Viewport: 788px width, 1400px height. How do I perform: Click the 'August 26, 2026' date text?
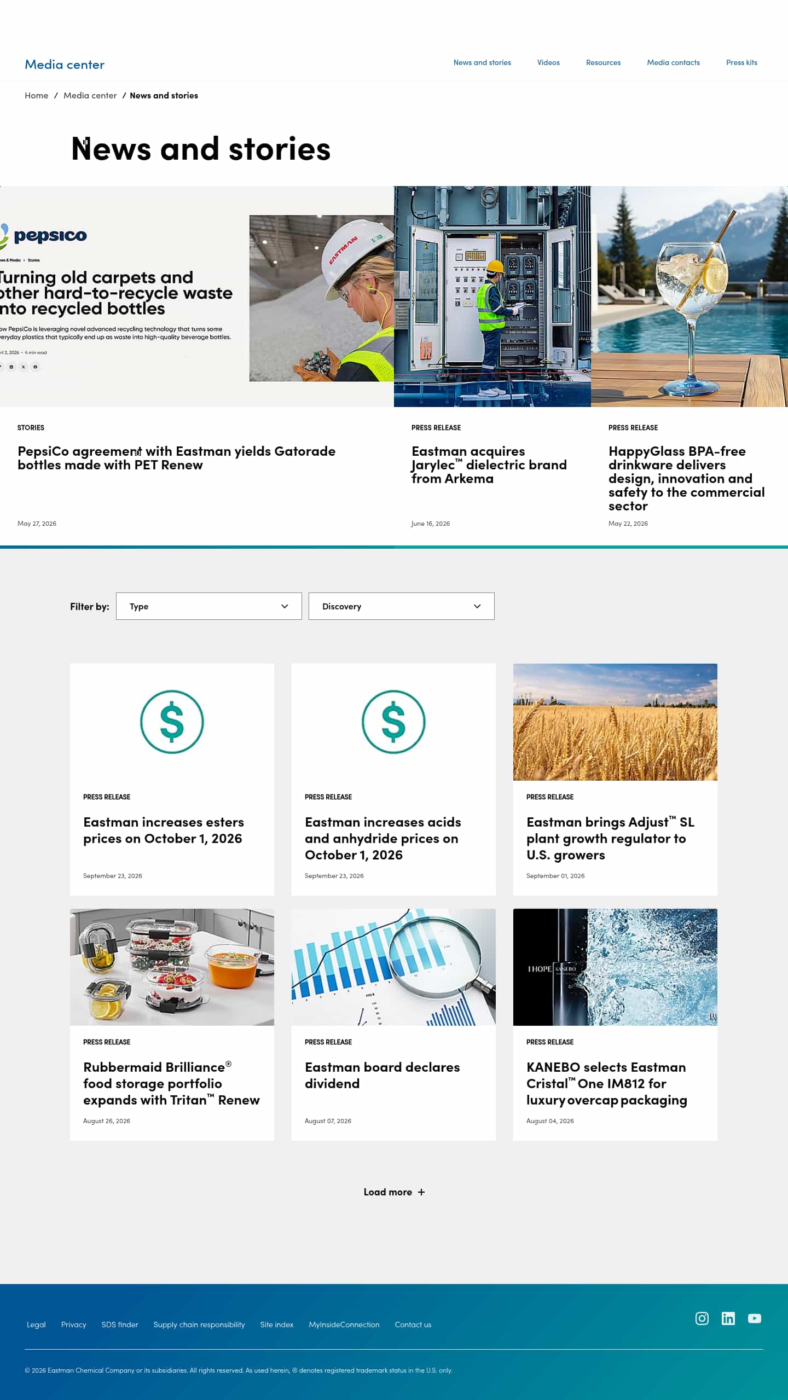(107, 1120)
